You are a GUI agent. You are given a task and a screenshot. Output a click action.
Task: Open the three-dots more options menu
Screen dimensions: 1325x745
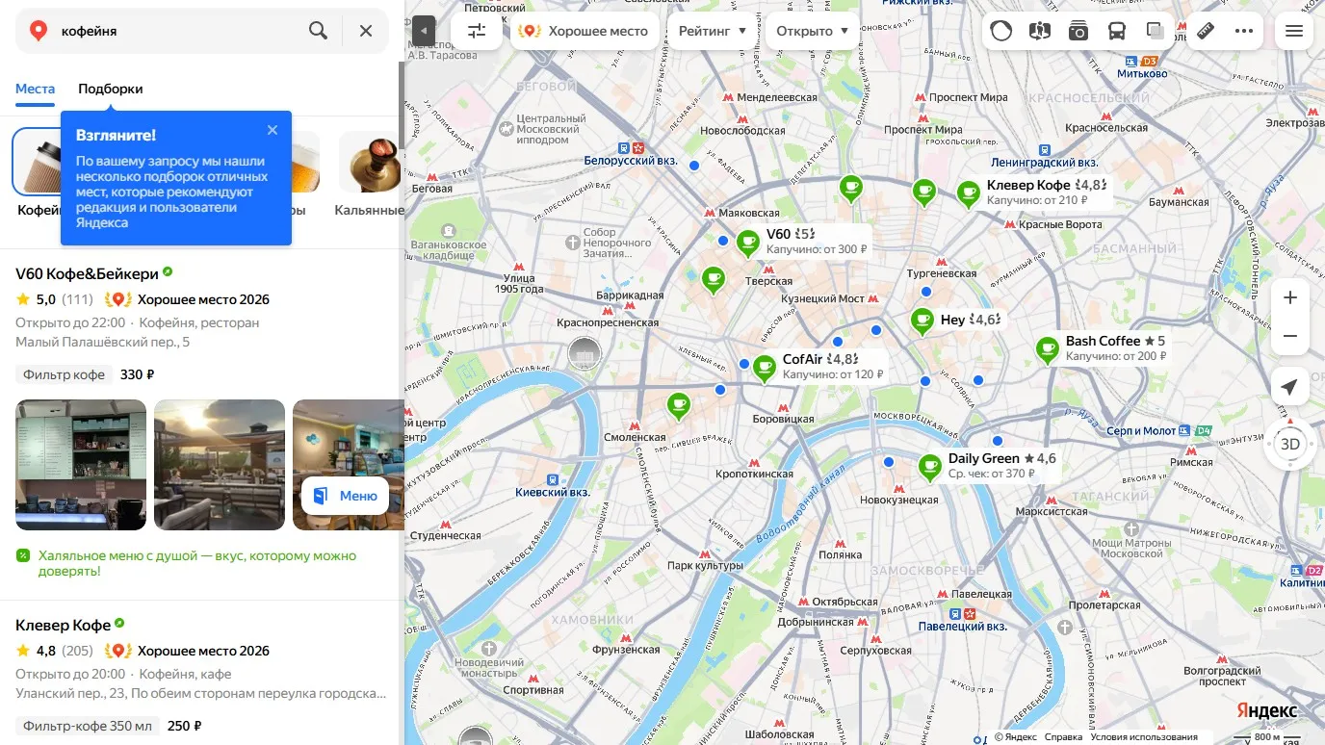(1244, 31)
